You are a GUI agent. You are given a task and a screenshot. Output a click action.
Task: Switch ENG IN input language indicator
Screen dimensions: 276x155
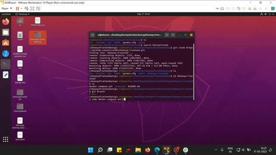[230, 150]
